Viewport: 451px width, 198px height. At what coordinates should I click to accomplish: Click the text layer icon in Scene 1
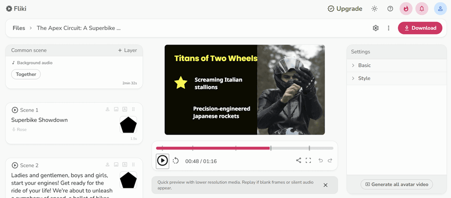pos(124,109)
